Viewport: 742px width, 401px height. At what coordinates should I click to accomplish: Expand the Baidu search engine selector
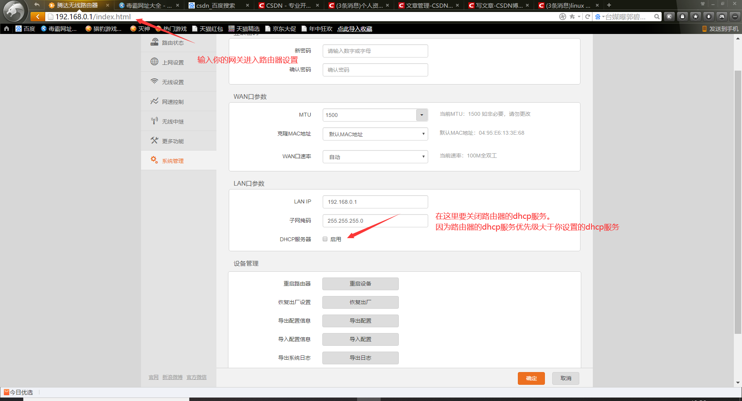point(599,17)
